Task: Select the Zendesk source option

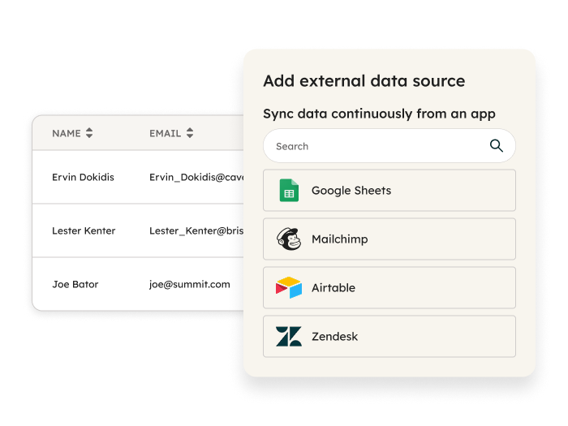Action: (x=389, y=337)
